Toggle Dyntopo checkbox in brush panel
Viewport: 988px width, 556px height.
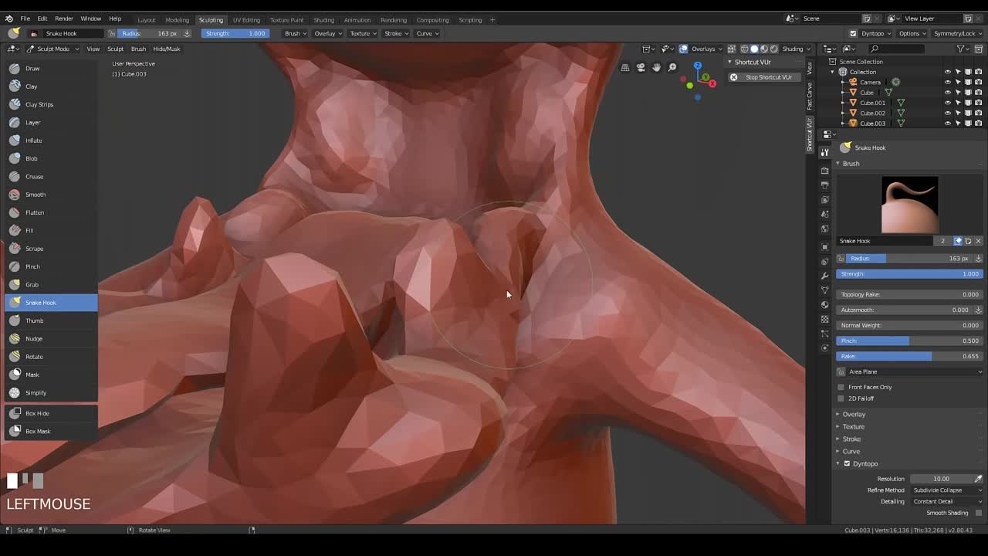[847, 463]
